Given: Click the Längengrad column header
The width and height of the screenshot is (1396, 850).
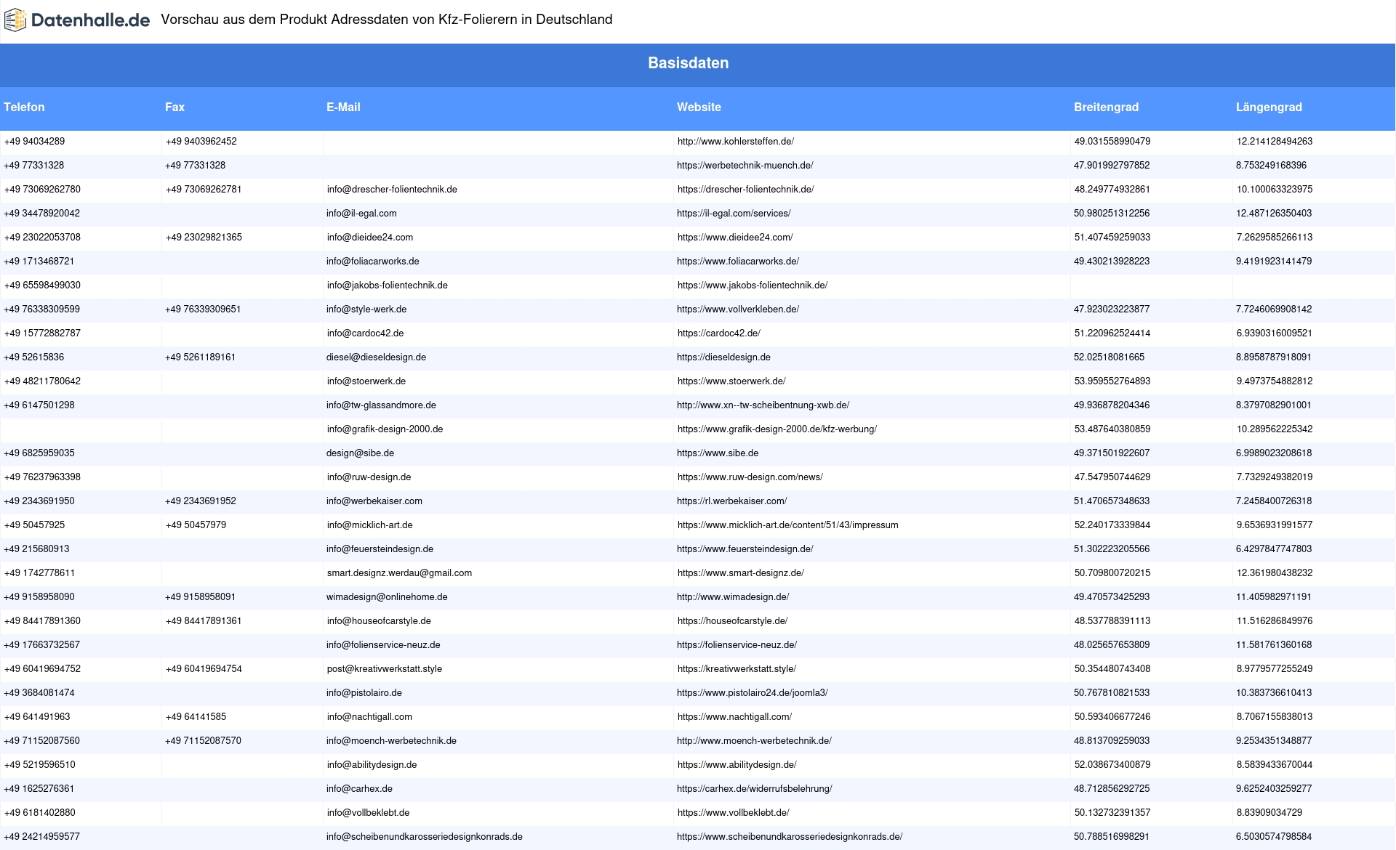Looking at the screenshot, I should pyautogui.click(x=1269, y=107).
